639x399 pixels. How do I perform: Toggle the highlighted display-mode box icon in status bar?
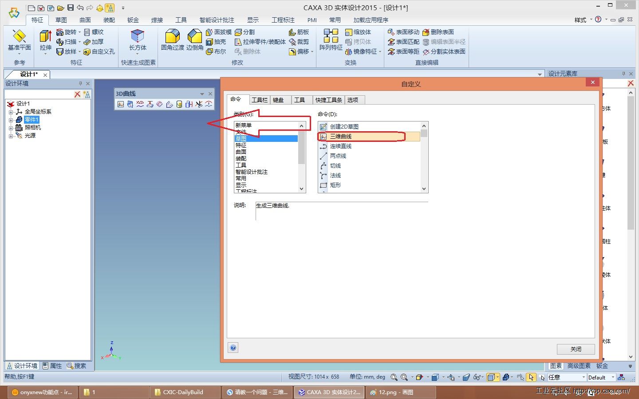pyautogui.click(x=491, y=377)
